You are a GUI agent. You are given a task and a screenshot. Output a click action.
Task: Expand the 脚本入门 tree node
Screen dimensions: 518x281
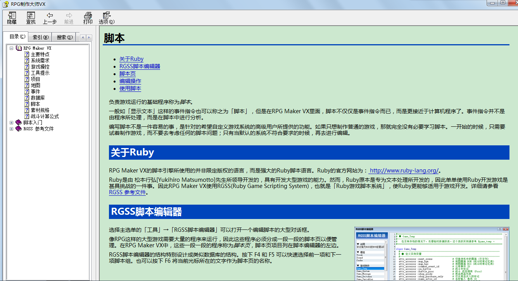click(x=12, y=122)
